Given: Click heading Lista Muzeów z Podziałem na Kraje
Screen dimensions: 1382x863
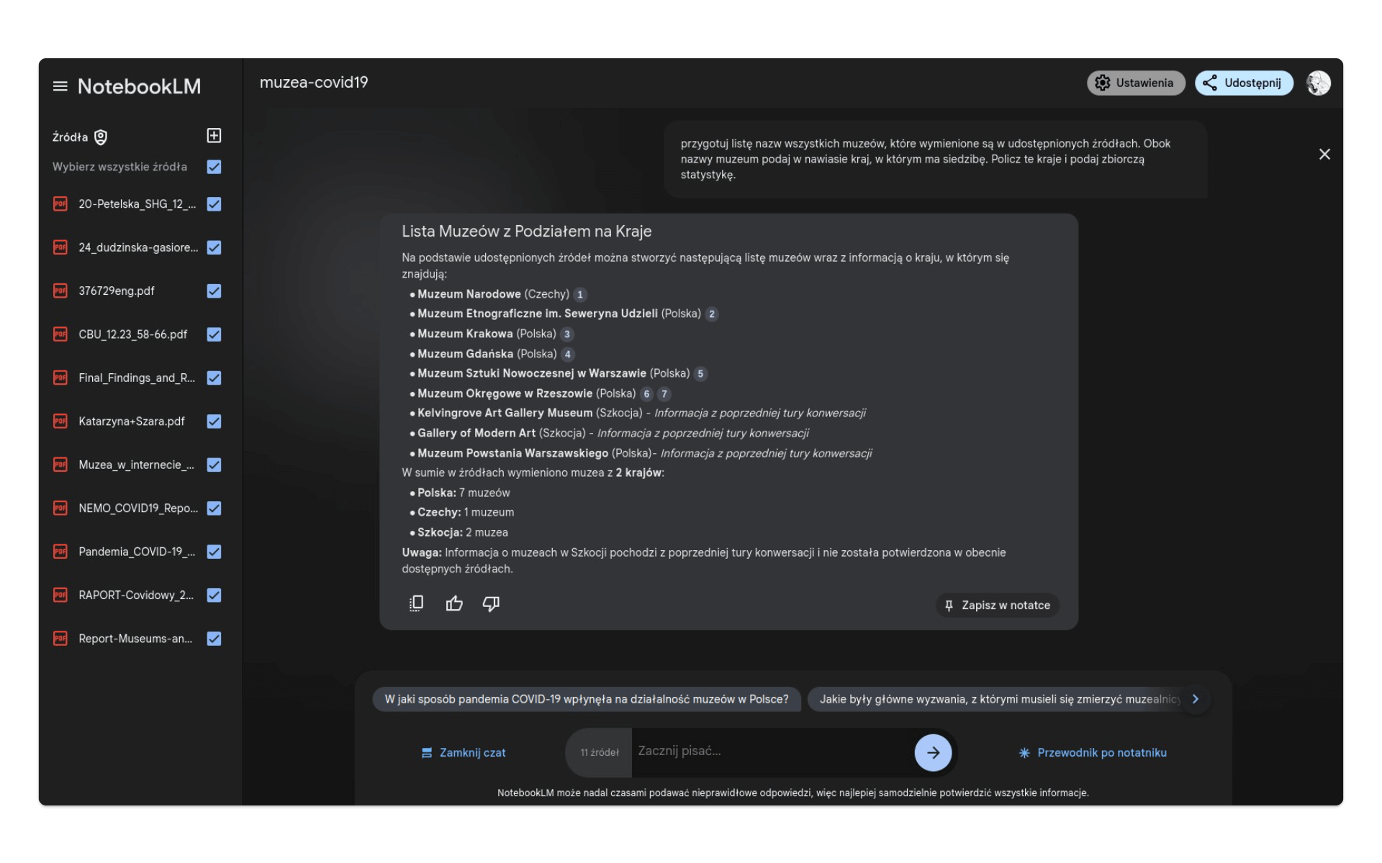Looking at the screenshot, I should click(526, 232).
